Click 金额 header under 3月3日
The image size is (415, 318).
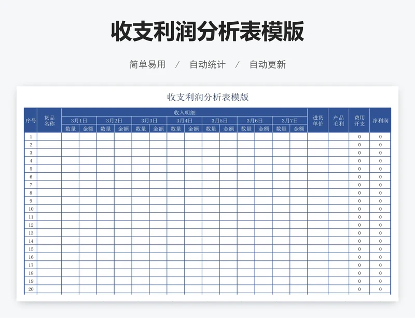click(158, 129)
